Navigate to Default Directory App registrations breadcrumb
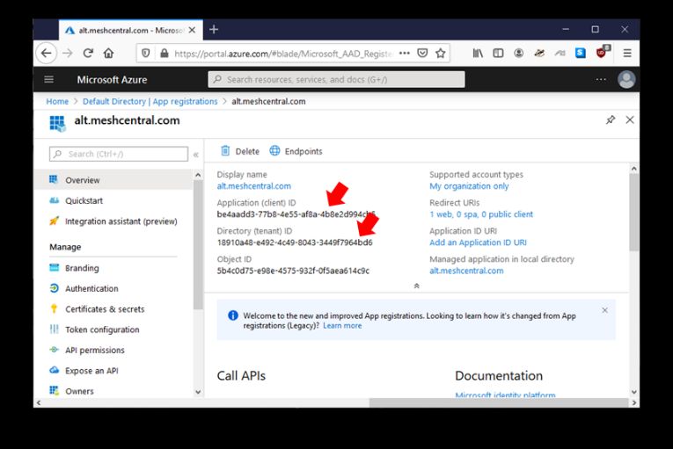673x449 pixels. 150,102
